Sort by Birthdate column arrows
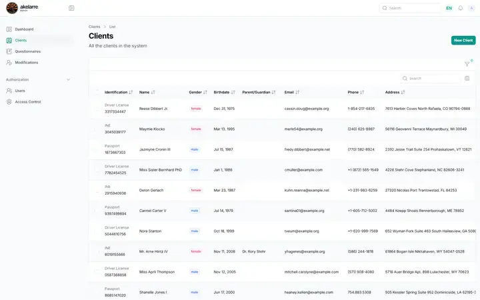Image resolution: width=480 pixels, height=300 pixels. (x=233, y=92)
